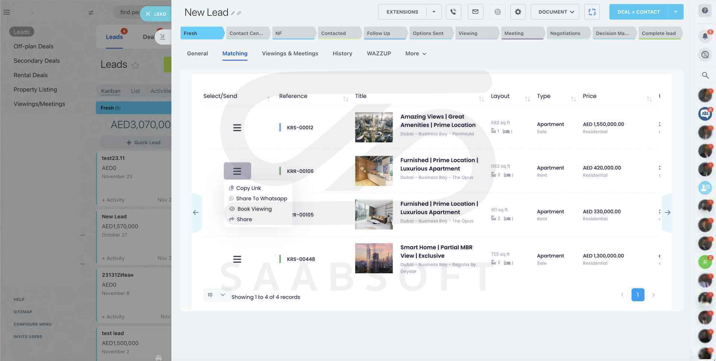Click the green R user avatar
The width and height of the screenshot is (716, 361).
[x=705, y=262]
